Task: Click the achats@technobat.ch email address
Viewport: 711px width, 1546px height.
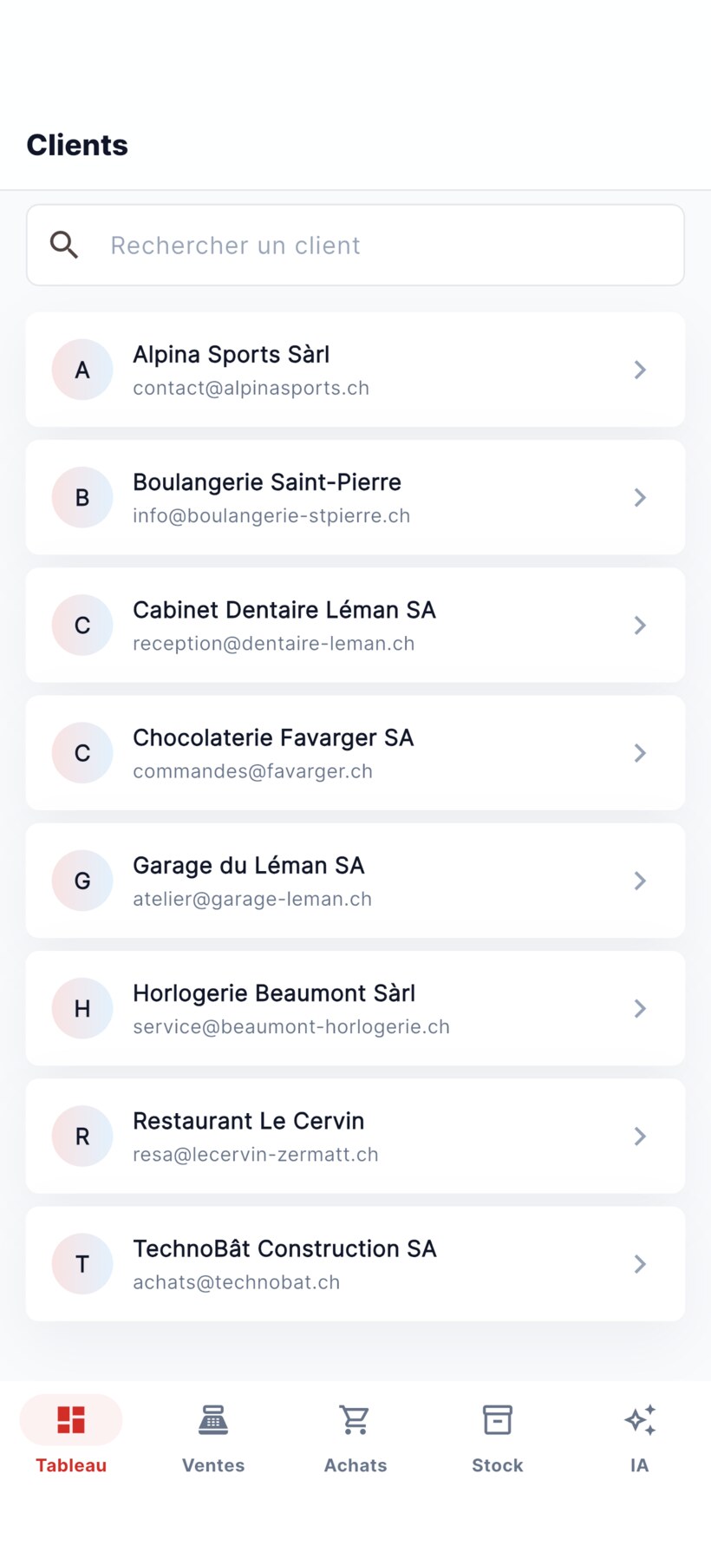Action: tap(237, 1282)
